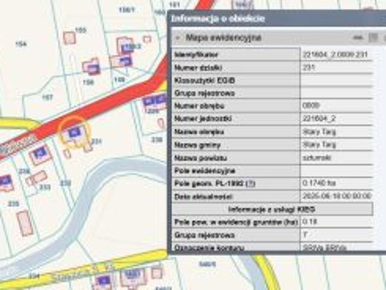Select the Numer jednostki value 221604_2

(x=319, y=118)
